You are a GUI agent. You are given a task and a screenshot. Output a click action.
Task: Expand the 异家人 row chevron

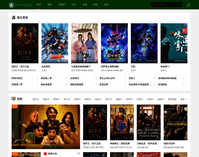click(x=154, y=78)
